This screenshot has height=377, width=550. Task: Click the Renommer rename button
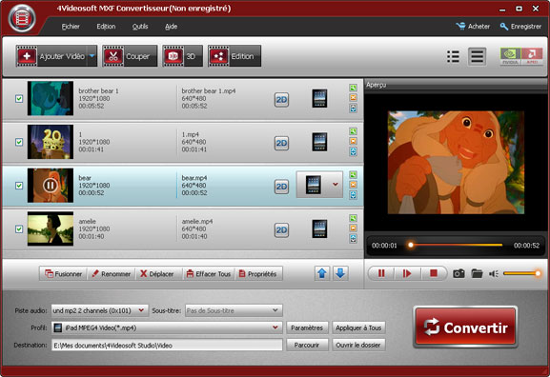(111, 273)
